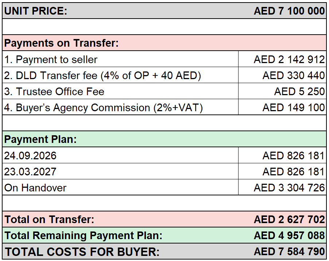Select the On Handover row label

coord(35,188)
